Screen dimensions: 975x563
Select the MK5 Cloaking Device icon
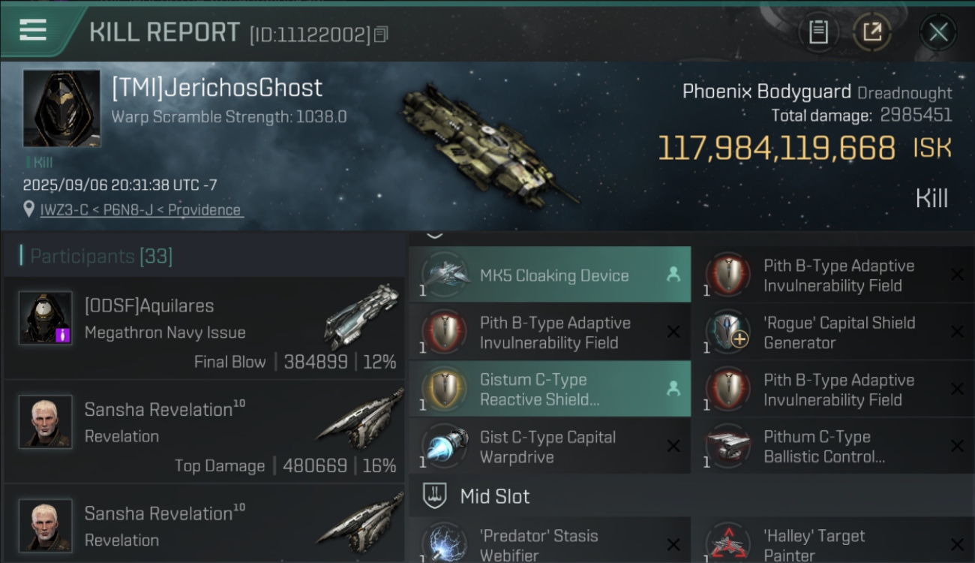(x=445, y=275)
